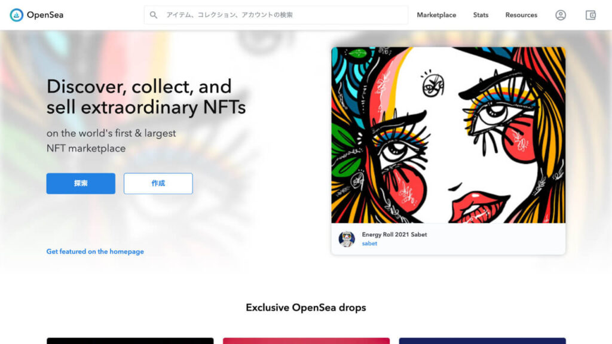
Task: Click the blue 探索 explore button
Action: tap(81, 183)
